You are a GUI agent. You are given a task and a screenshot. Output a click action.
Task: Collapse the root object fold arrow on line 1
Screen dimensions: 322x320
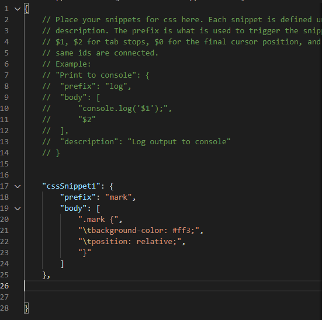[18, 9]
